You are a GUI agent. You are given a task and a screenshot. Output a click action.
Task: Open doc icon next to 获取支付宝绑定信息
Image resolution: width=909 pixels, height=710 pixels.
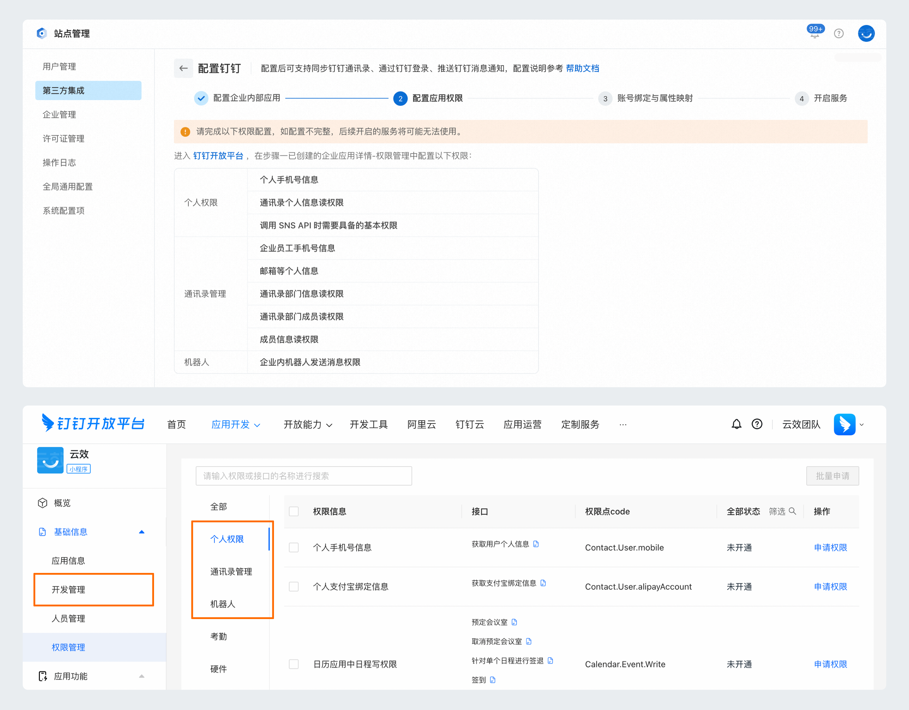click(x=543, y=583)
